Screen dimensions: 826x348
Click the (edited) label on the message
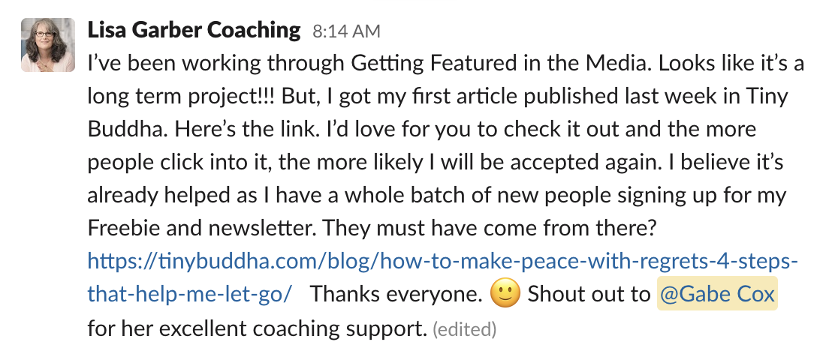pyautogui.click(x=464, y=329)
